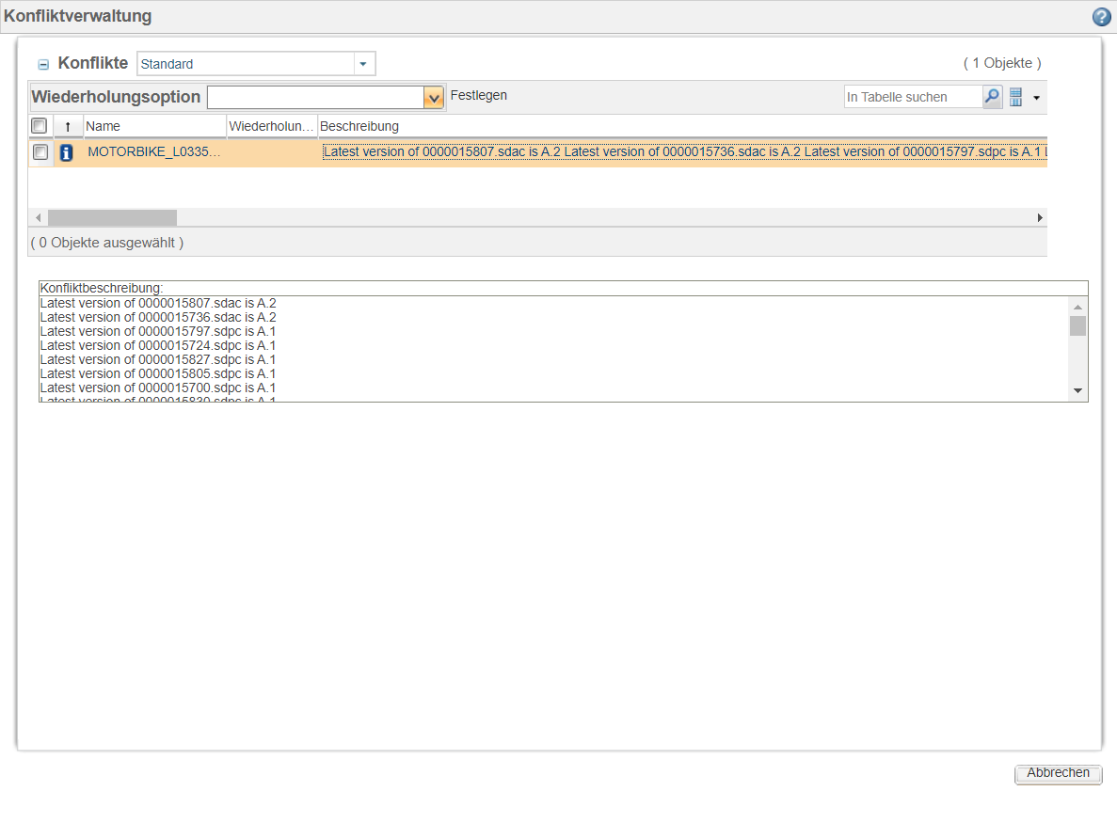Click the line 0000015724.sdpc is A.1
This screenshot has width=1117, height=823.
[158, 346]
